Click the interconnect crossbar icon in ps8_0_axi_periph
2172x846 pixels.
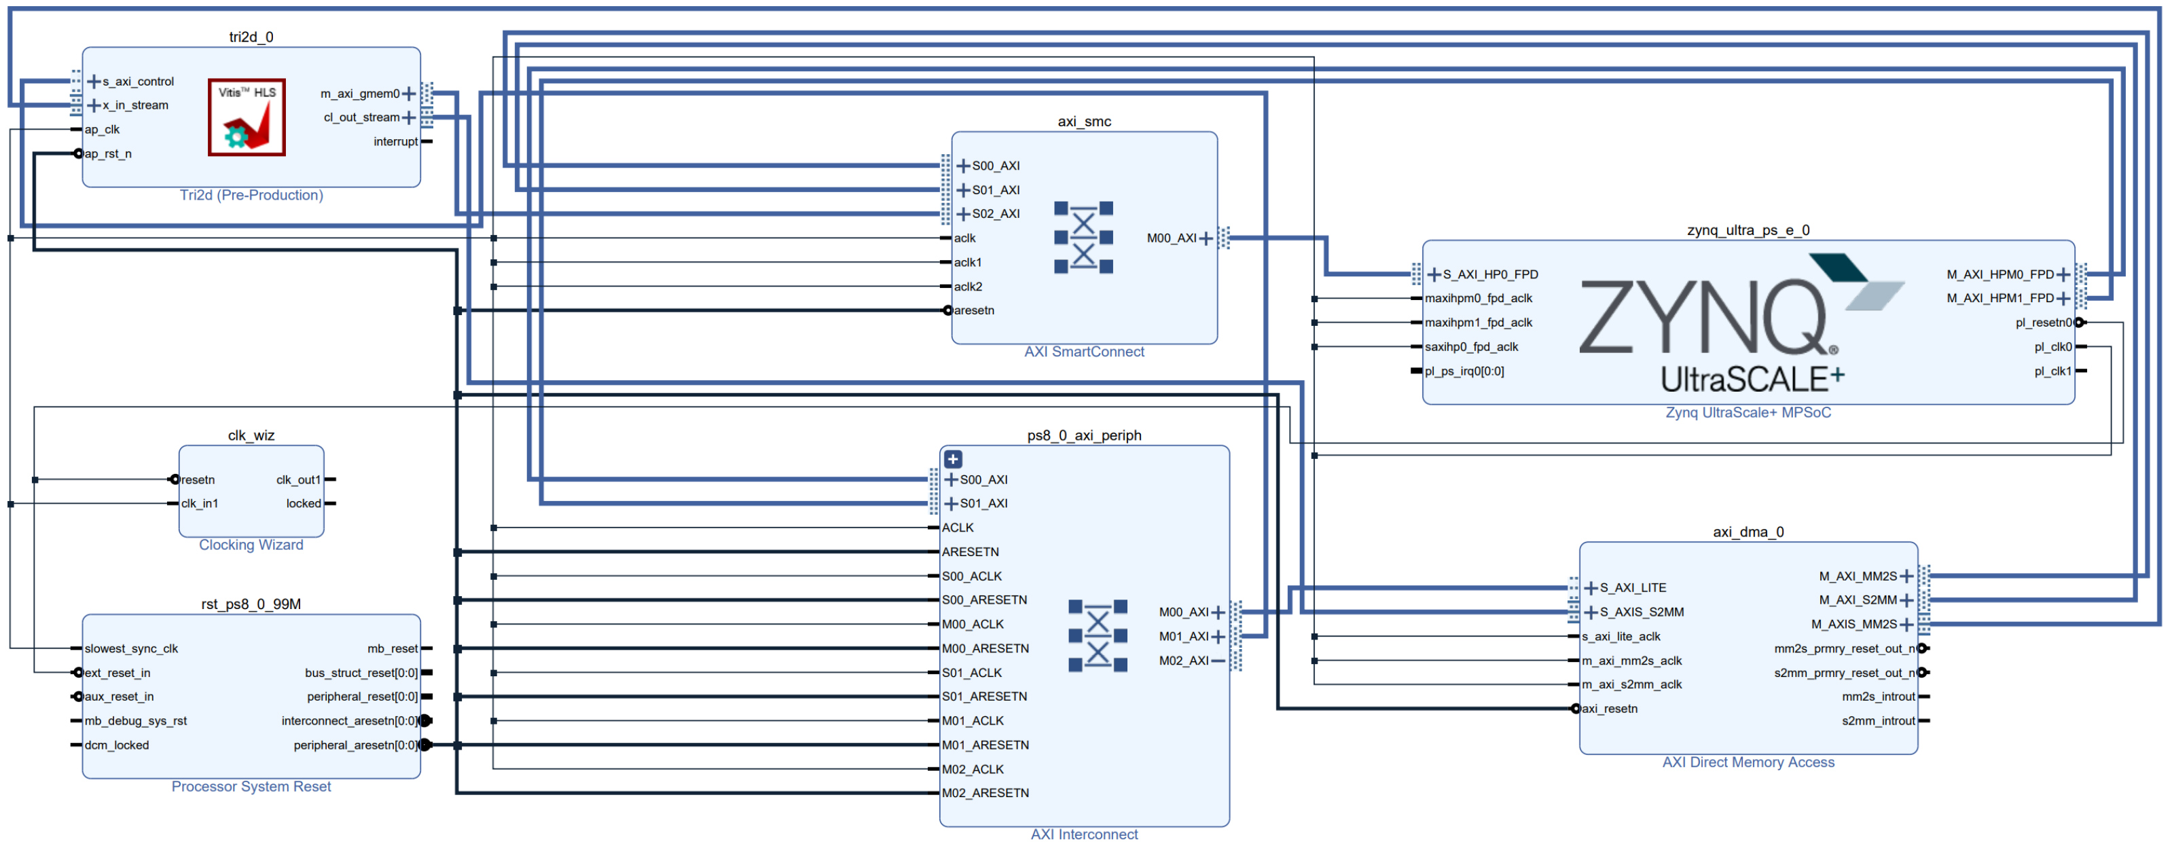[1097, 636]
